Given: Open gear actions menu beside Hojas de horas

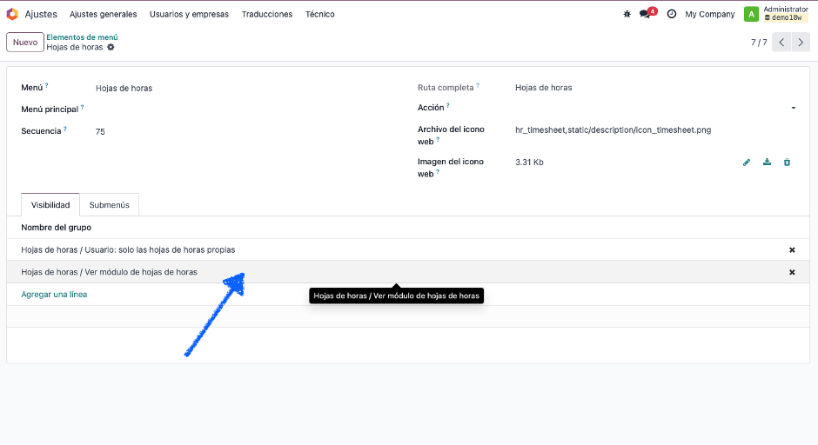Looking at the screenshot, I should [x=111, y=47].
